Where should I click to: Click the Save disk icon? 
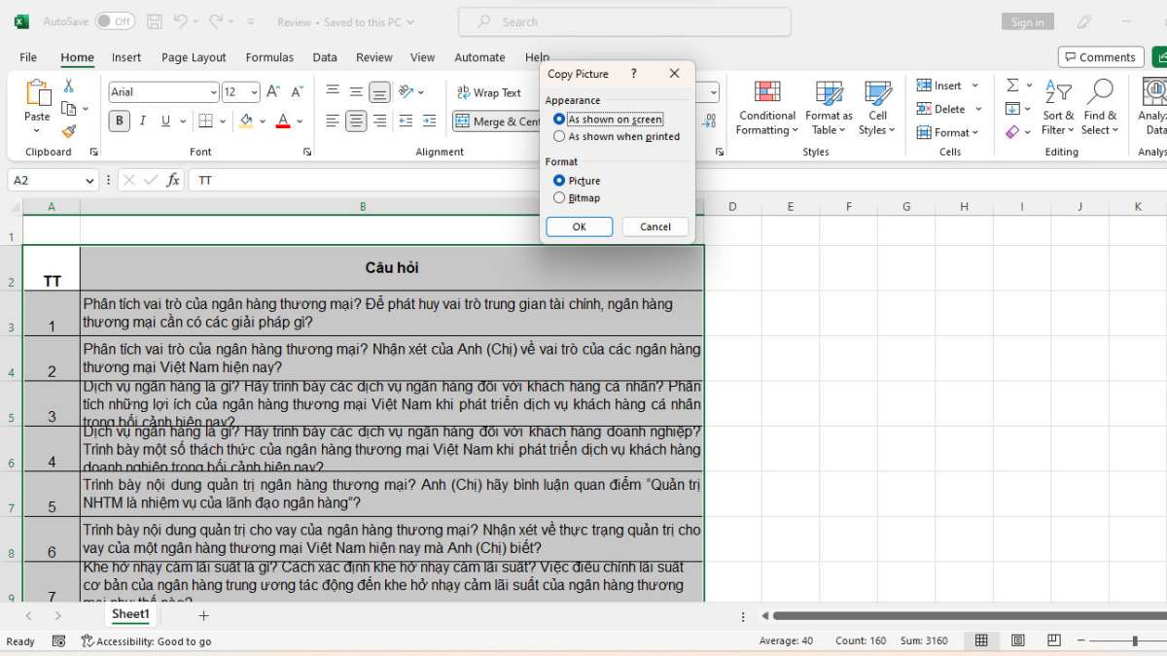155,21
